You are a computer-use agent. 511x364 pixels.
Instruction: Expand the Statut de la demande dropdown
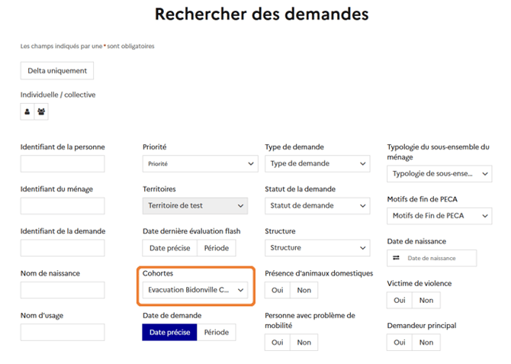[x=317, y=205]
